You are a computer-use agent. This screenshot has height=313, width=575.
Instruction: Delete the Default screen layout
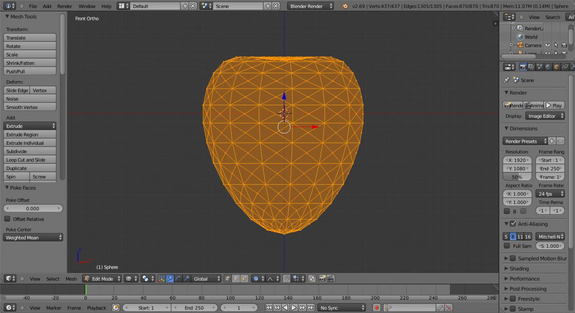pos(193,6)
